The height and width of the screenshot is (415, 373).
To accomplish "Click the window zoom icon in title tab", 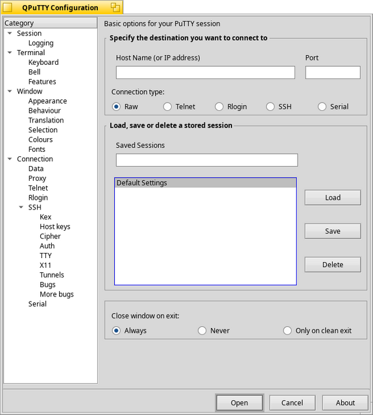I will 115,7.
